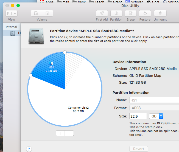Click the HS1 volume icon in the pie
The width and height of the screenshot is (179, 152).
[x=51, y=63]
